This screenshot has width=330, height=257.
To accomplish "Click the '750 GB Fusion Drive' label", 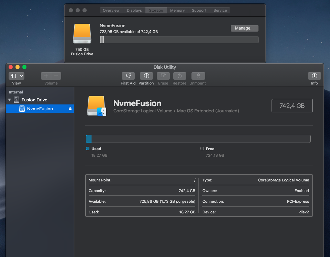I will [x=82, y=52].
